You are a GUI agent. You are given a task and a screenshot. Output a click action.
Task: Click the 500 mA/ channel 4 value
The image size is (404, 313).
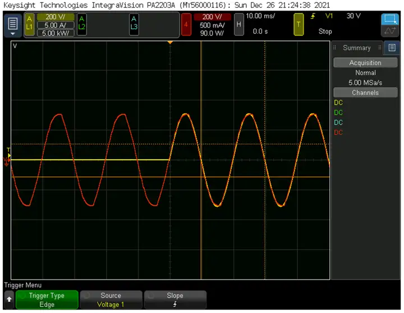click(212, 25)
